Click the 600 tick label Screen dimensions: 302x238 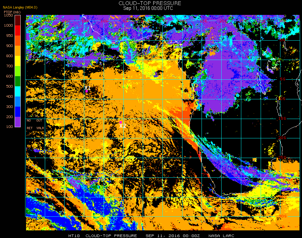pyautogui.click(x=10, y=76)
